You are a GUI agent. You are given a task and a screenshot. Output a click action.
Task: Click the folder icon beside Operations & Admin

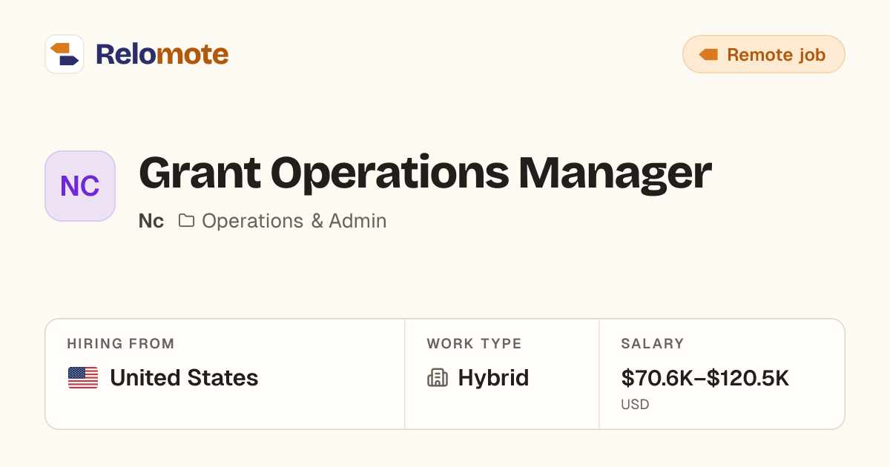coord(186,220)
